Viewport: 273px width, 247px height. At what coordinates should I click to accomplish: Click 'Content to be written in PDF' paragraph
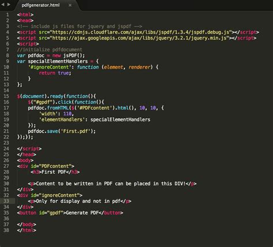(x=112, y=184)
